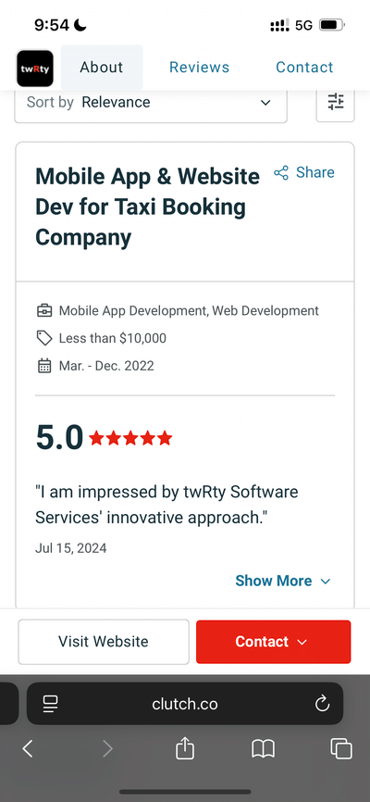Open Safari share sheet icon

185,749
